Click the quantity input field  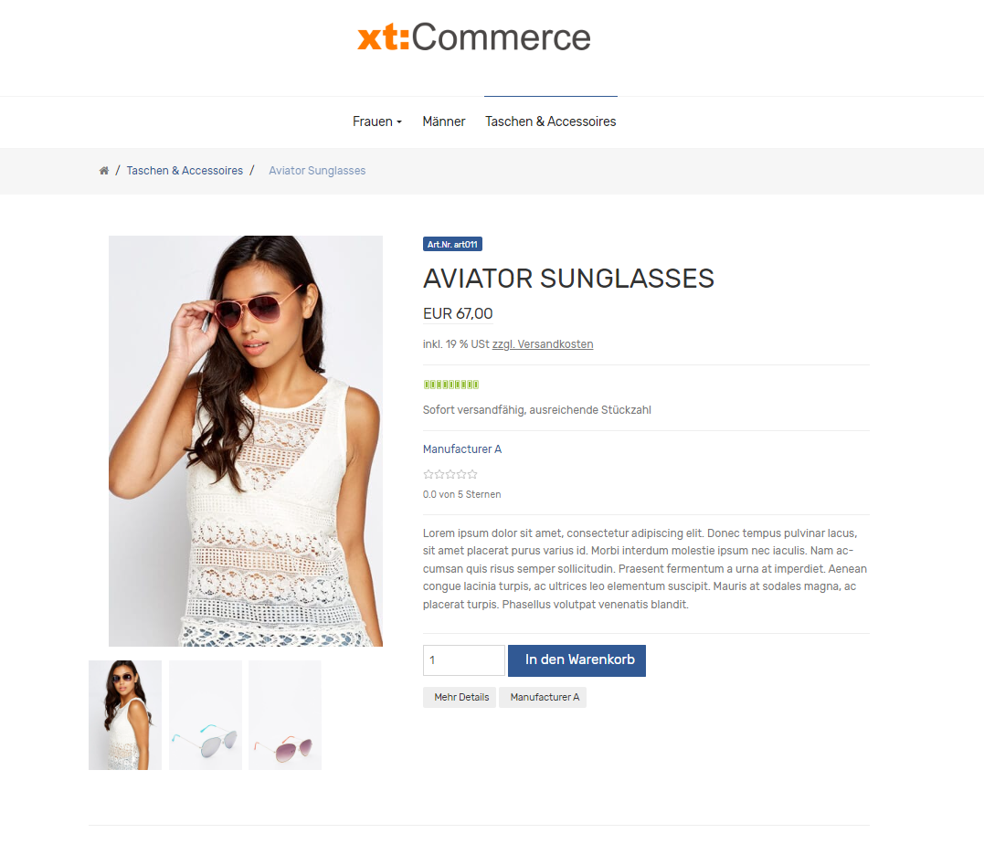click(x=464, y=660)
